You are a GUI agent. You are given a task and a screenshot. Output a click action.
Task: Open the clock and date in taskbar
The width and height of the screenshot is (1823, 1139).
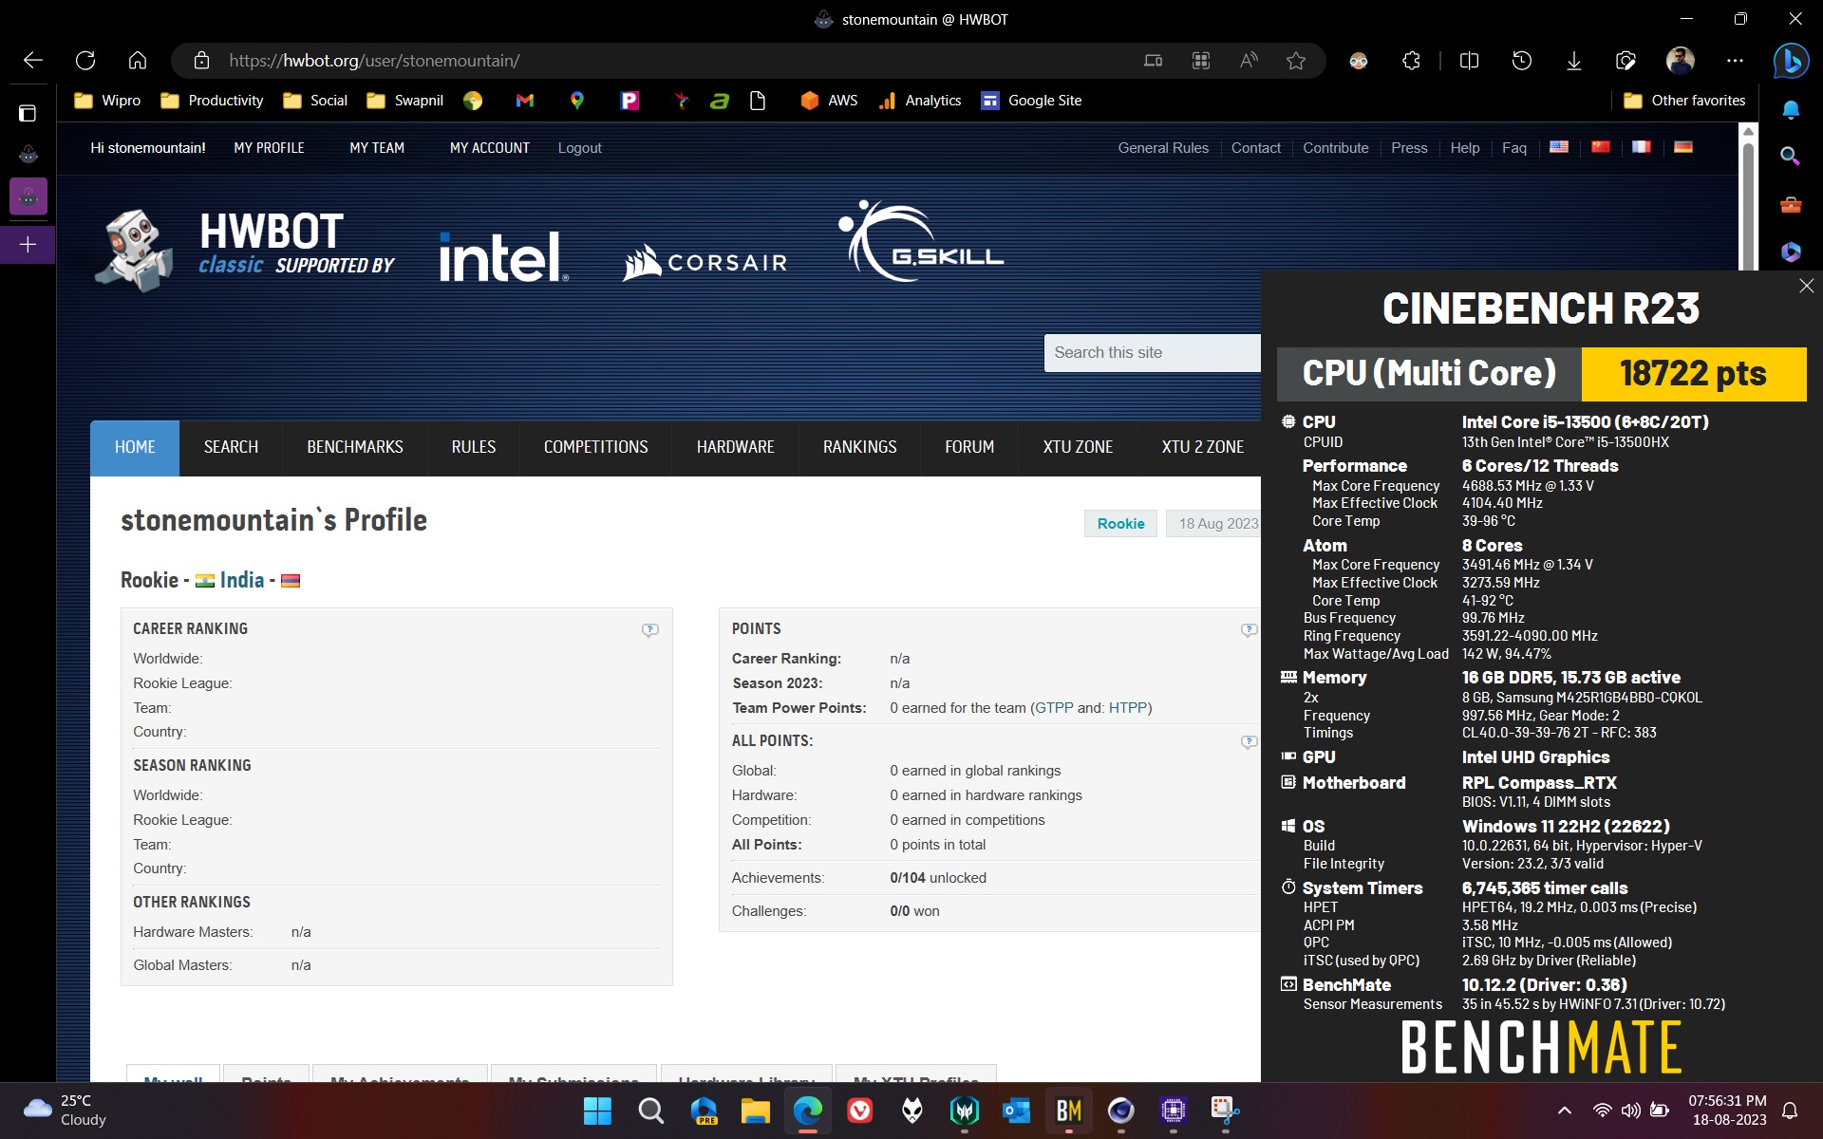1727,1110
